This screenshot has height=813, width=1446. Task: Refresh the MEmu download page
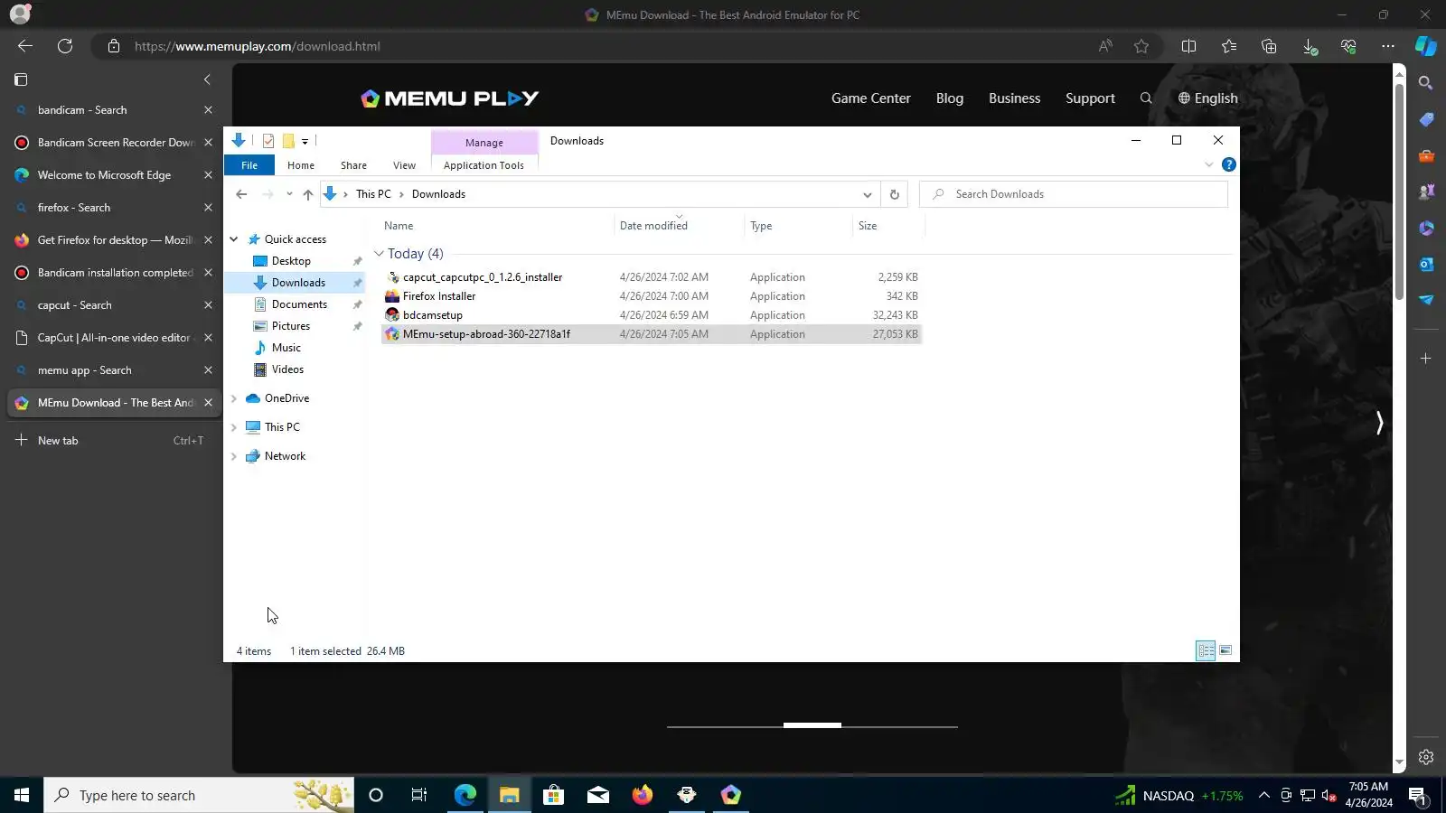click(x=65, y=46)
